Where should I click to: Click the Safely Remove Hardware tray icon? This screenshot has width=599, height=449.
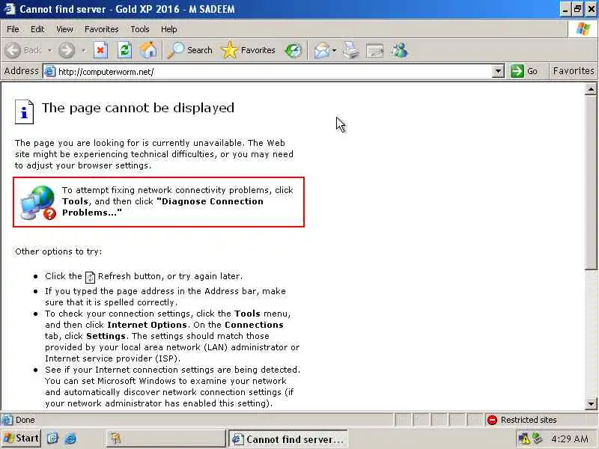click(x=538, y=439)
